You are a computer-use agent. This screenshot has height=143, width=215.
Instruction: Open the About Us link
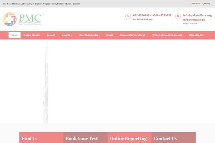click(196, 4)
